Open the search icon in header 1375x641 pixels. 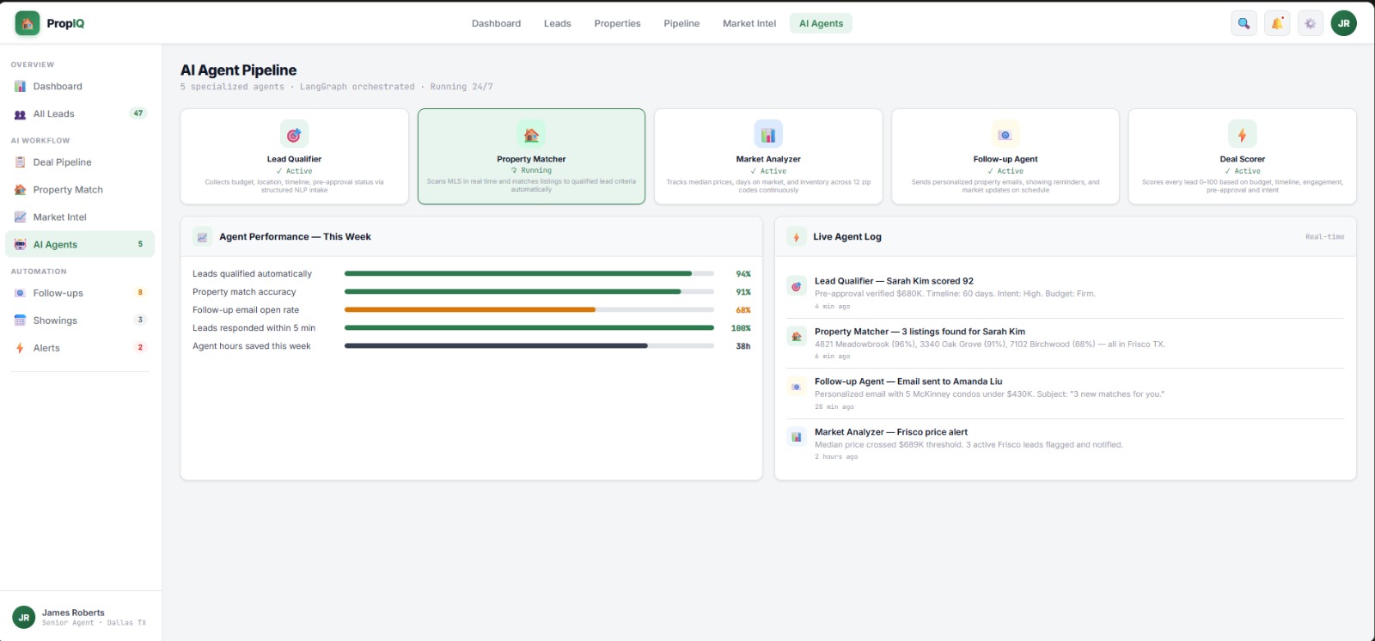click(x=1244, y=23)
